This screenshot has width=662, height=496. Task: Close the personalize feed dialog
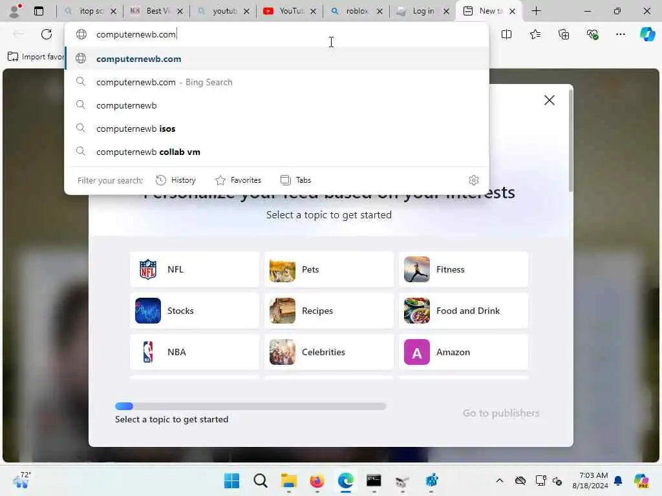coord(550,100)
